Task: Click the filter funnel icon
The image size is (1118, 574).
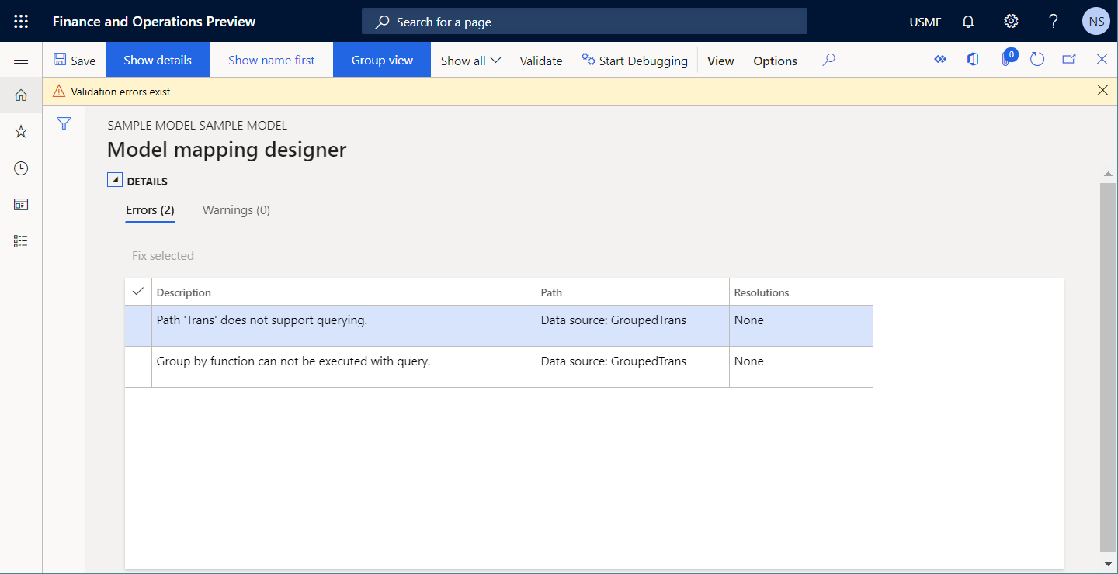Action: pos(64,123)
